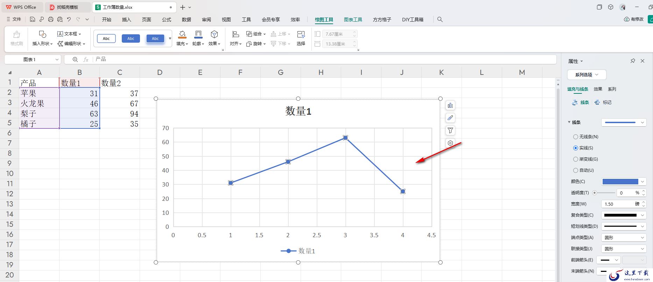
Task: Select cell A3 containing 火龙果
Action: [39, 103]
